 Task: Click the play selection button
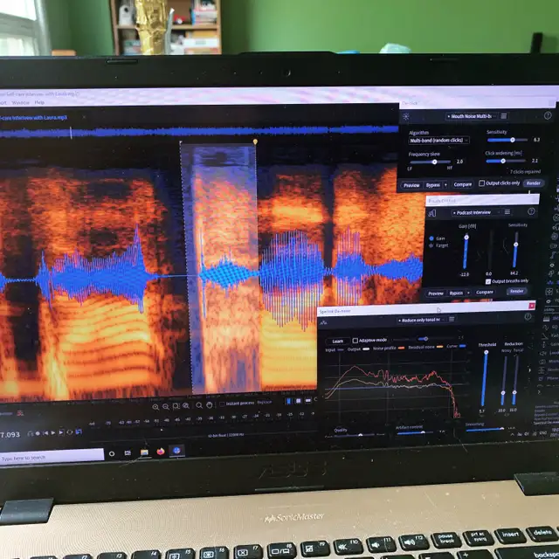click(x=61, y=432)
